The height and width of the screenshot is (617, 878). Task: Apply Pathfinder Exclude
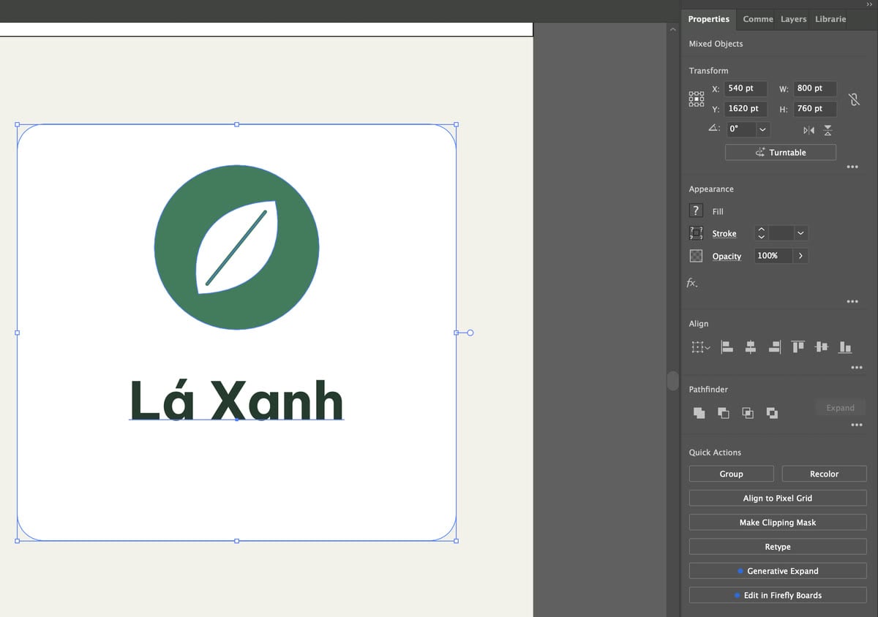tap(772, 413)
